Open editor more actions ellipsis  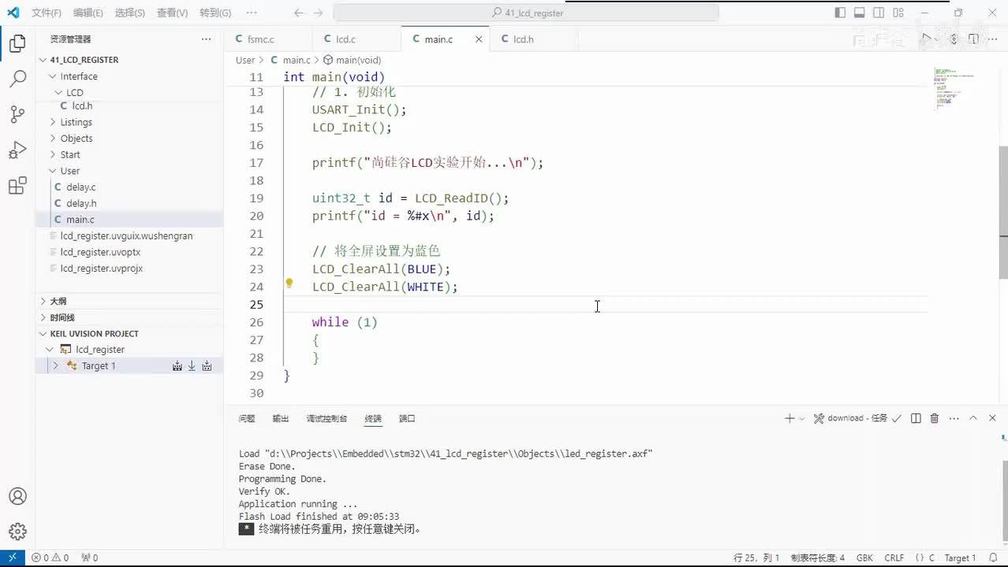coord(993,39)
